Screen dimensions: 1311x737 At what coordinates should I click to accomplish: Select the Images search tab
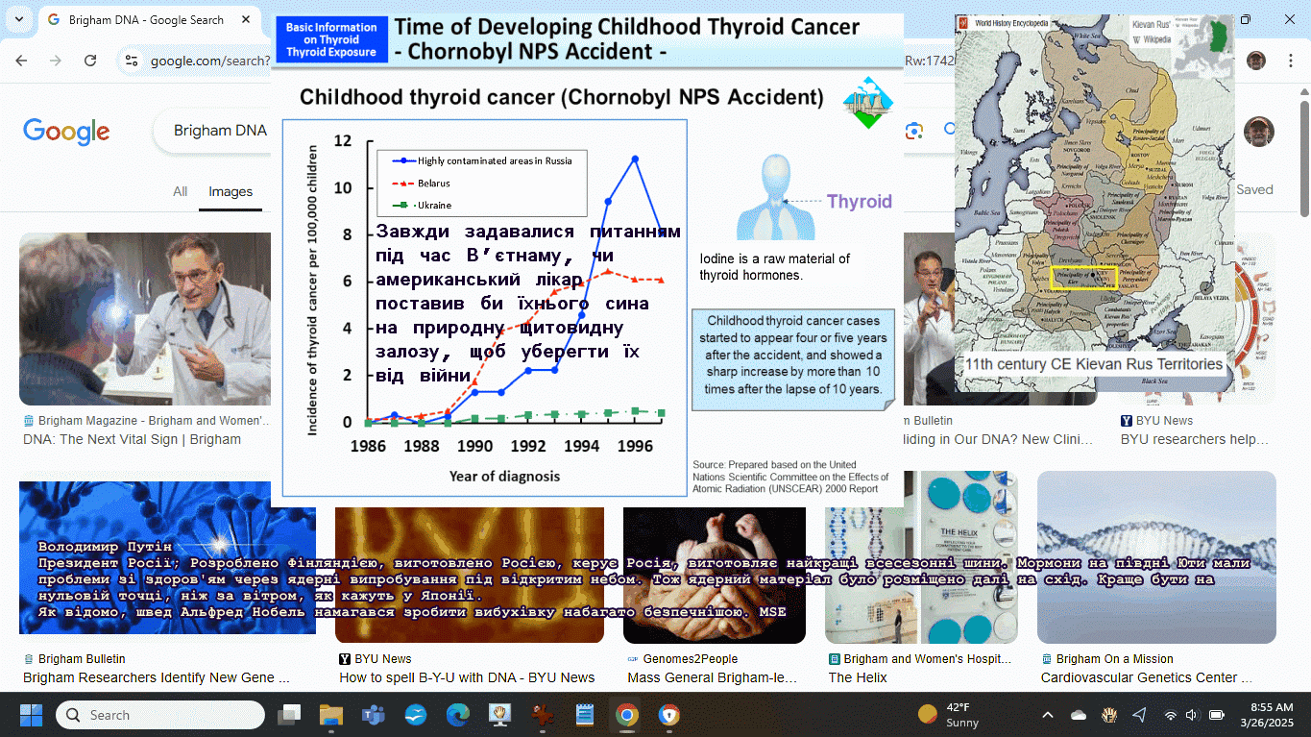(x=231, y=191)
